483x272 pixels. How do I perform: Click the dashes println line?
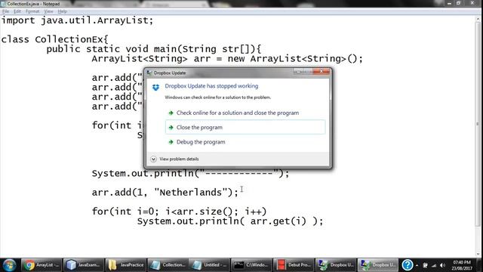pos(191,173)
